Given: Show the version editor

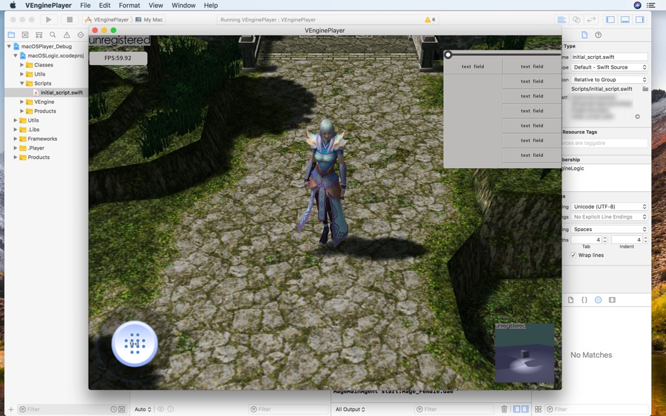Looking at the screenshot, I should 591,20.
